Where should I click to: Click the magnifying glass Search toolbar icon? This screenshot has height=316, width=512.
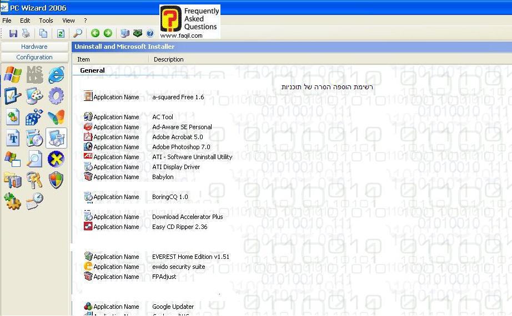click(x=78, y=34)
